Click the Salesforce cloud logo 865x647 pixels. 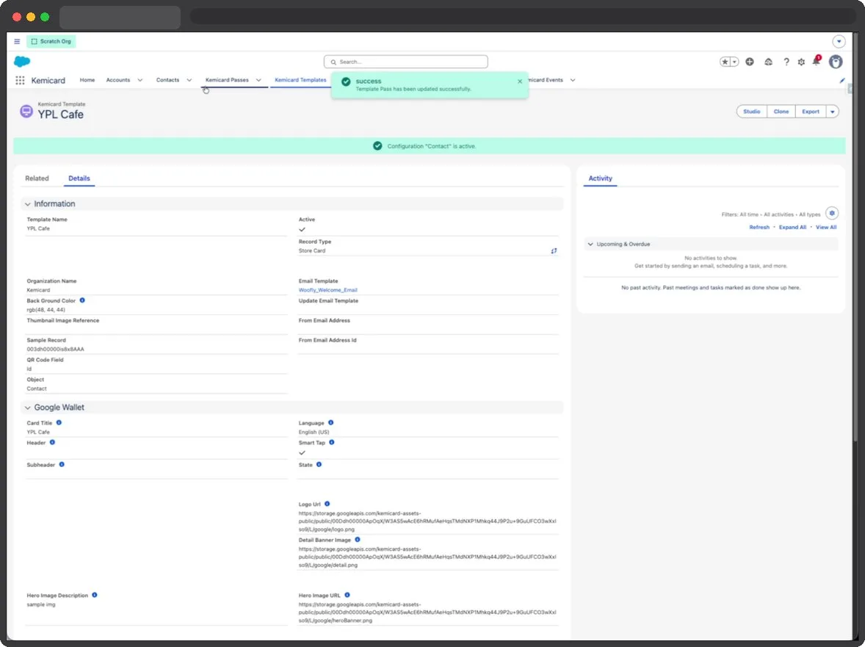(x=22, y=62)
